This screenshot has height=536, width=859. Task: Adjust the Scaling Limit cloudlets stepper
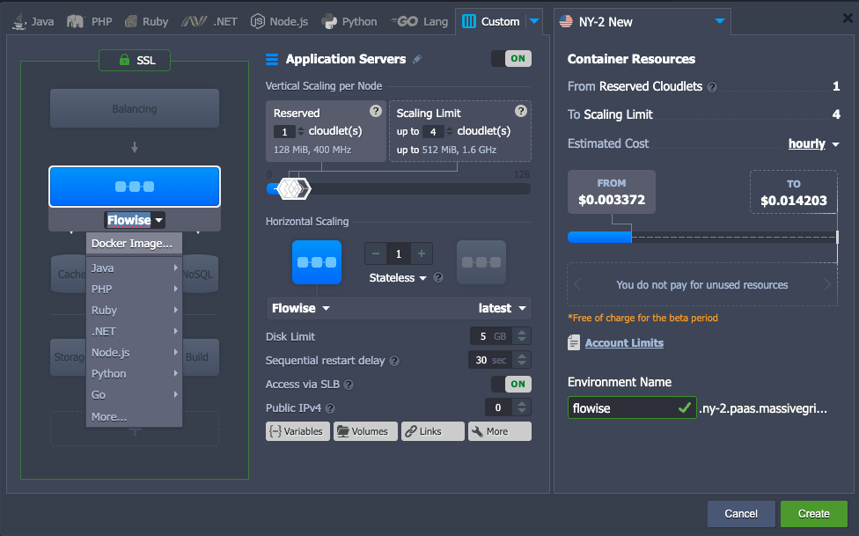[450, 131]
